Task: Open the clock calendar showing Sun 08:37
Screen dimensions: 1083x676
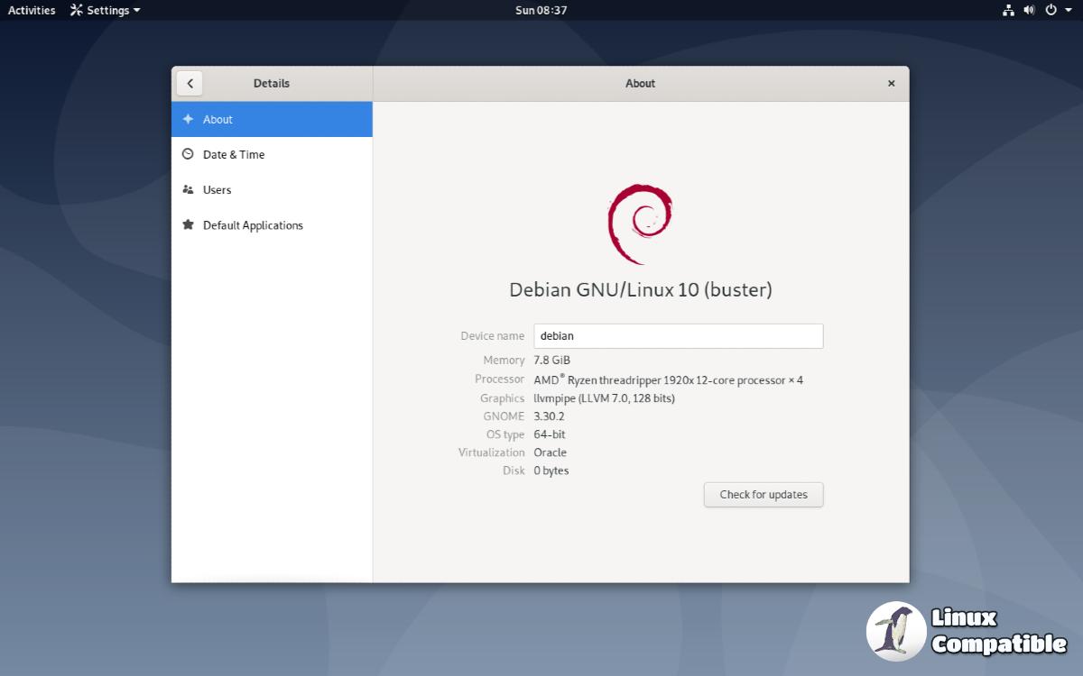Action: pos(541,10)
